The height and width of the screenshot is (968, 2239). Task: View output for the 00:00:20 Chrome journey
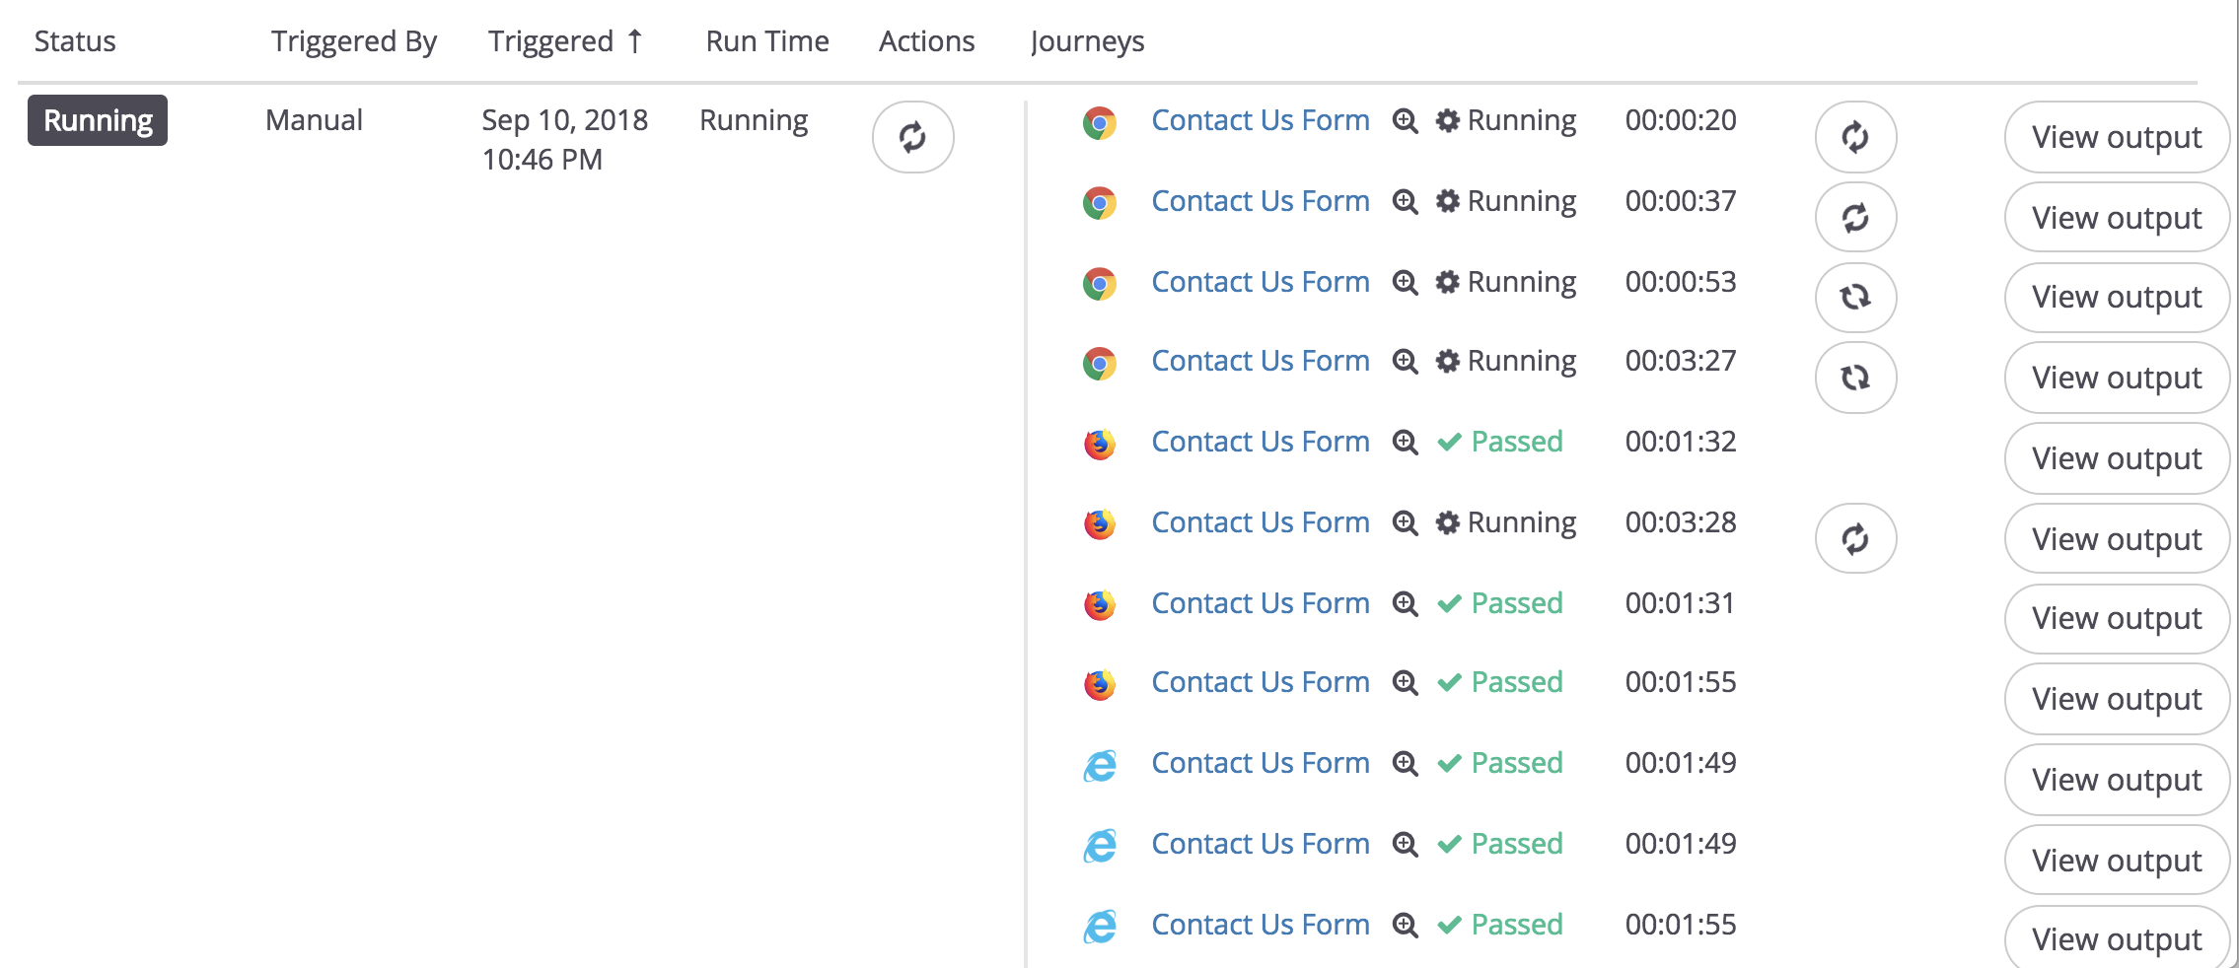[x=2116, y=137]
